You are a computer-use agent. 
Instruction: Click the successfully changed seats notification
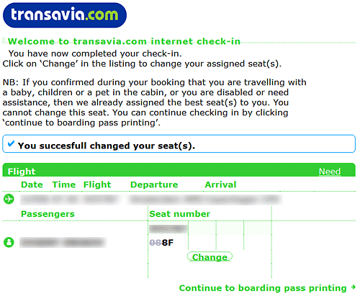point(179,143)
